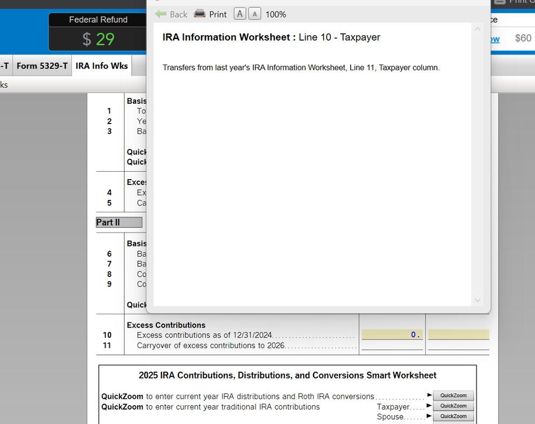
Task: Click line 10 taxpayer excess contributions field
Action: 392,334
